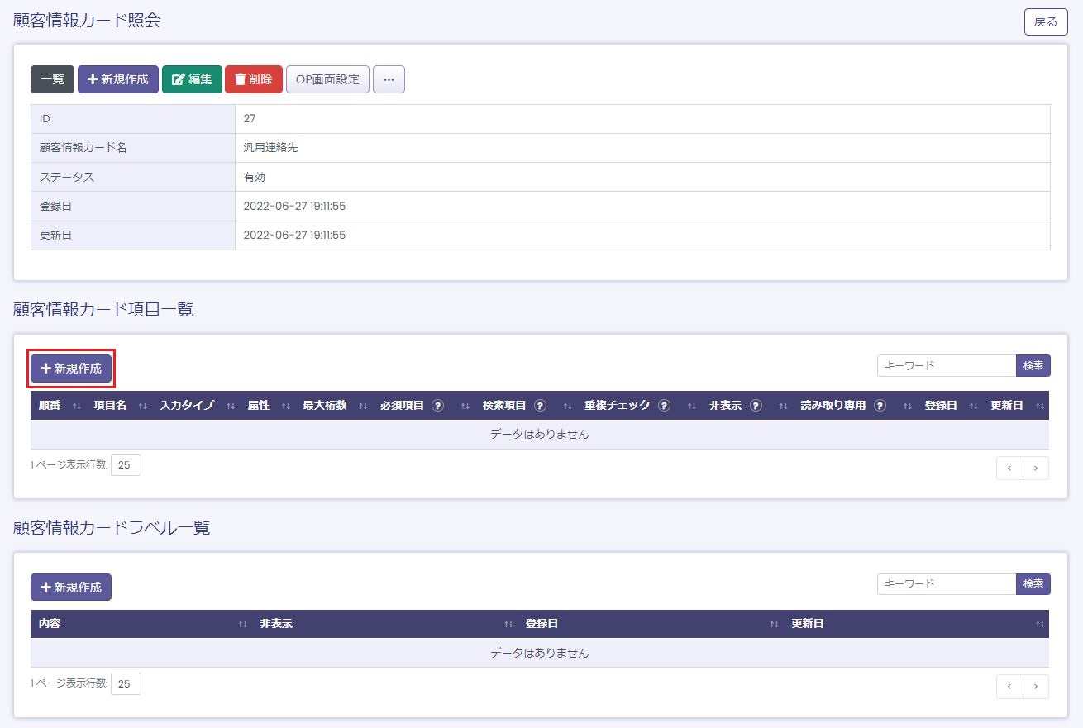Click 新規作成 in the label list section
The width and height of the screenshot is (1083, 728).
tap(71, 588)
